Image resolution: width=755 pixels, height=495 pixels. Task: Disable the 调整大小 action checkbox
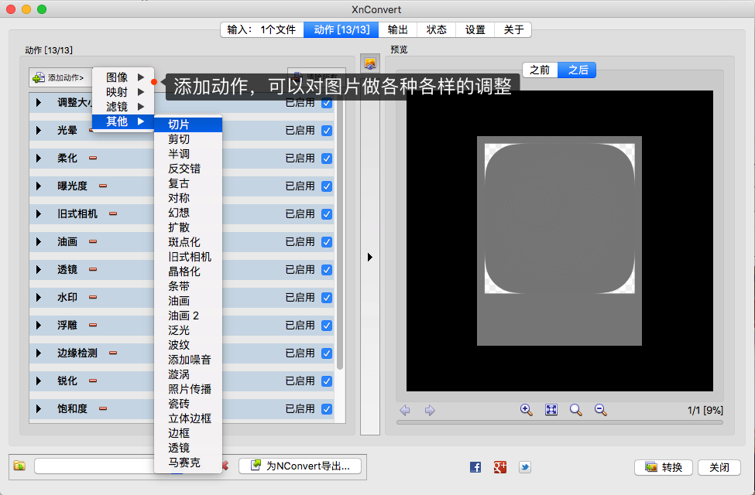(327, 103)
